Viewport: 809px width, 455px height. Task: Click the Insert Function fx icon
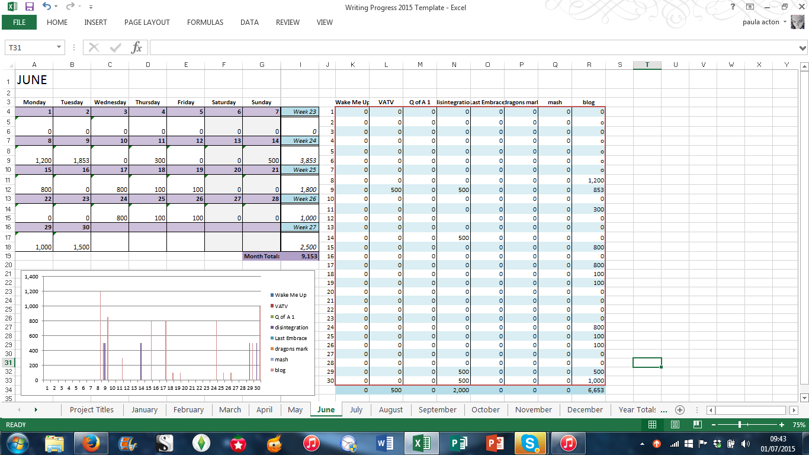pyautogui.click(x=136, y=47)
